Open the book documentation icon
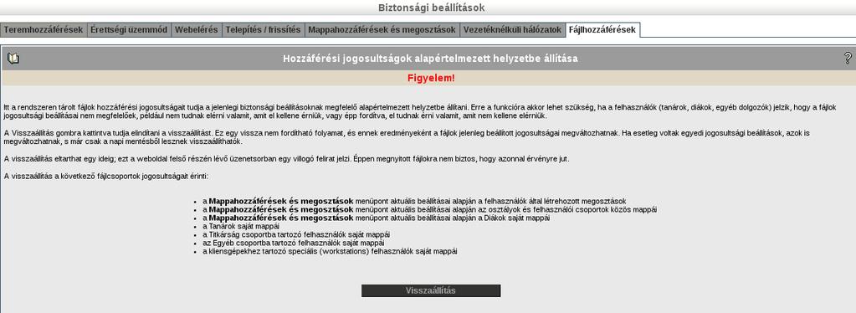The height and width of the screenshot is (313, 856). [13, 59]
